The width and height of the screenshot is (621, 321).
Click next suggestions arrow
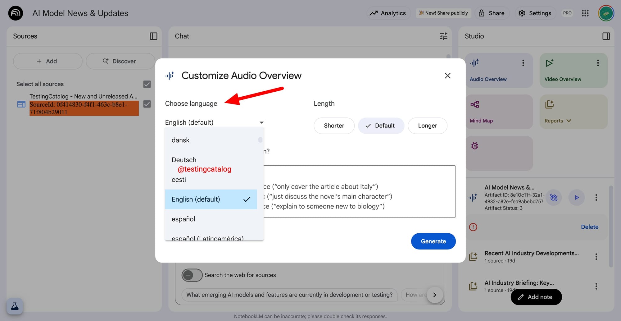pyautogui.click(x=435, y=295)
